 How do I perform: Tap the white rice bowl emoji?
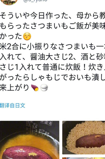[44, 88]
